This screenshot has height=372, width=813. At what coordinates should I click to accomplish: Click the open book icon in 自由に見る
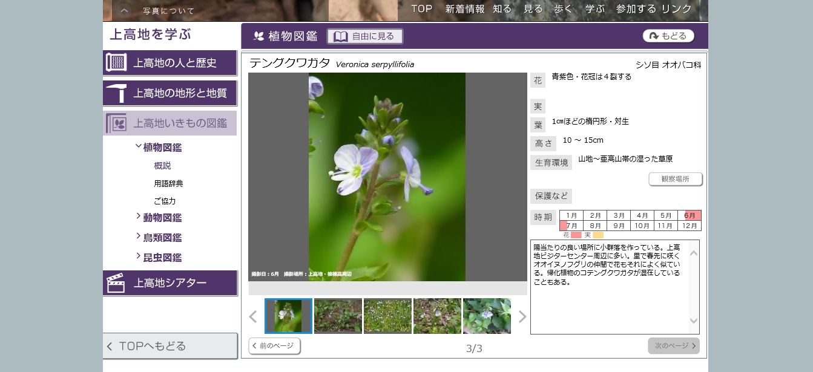[341, 36]
